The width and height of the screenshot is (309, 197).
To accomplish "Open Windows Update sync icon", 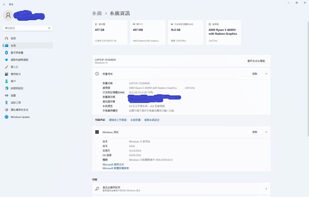I will pyautogui.click(x=6, y=117).
